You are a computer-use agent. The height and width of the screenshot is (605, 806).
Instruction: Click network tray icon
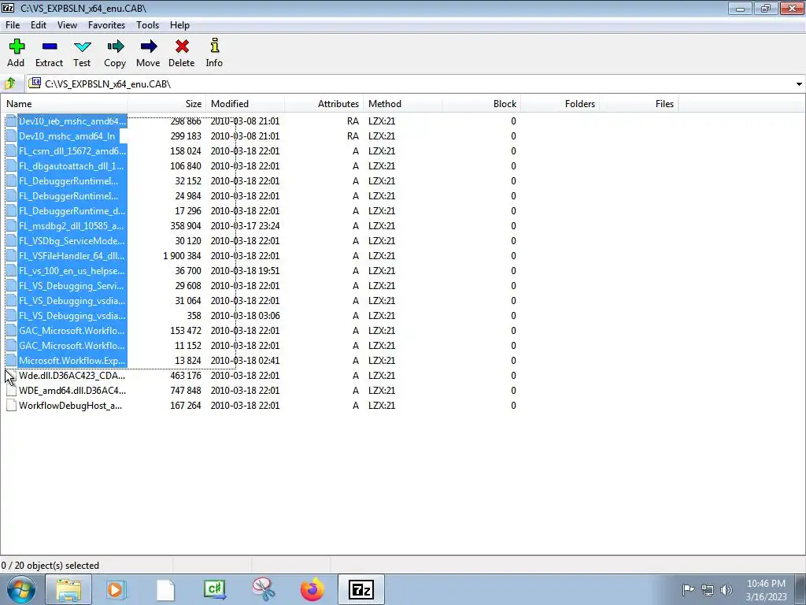click(708, 589)
